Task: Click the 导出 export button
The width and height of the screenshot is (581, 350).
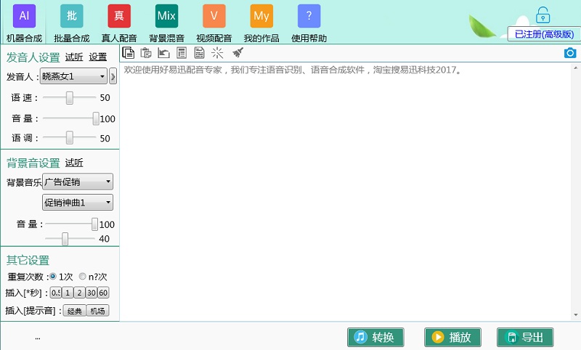Action: [524, 337]
